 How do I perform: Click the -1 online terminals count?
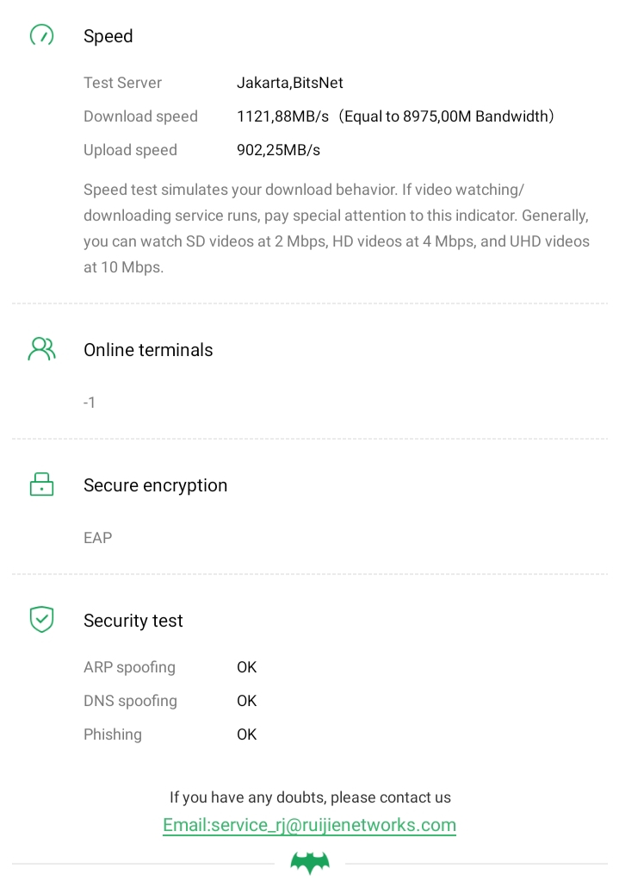90,403
